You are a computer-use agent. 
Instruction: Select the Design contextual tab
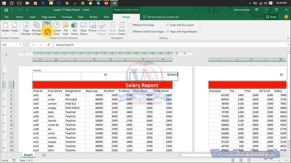tap(126, 17)
